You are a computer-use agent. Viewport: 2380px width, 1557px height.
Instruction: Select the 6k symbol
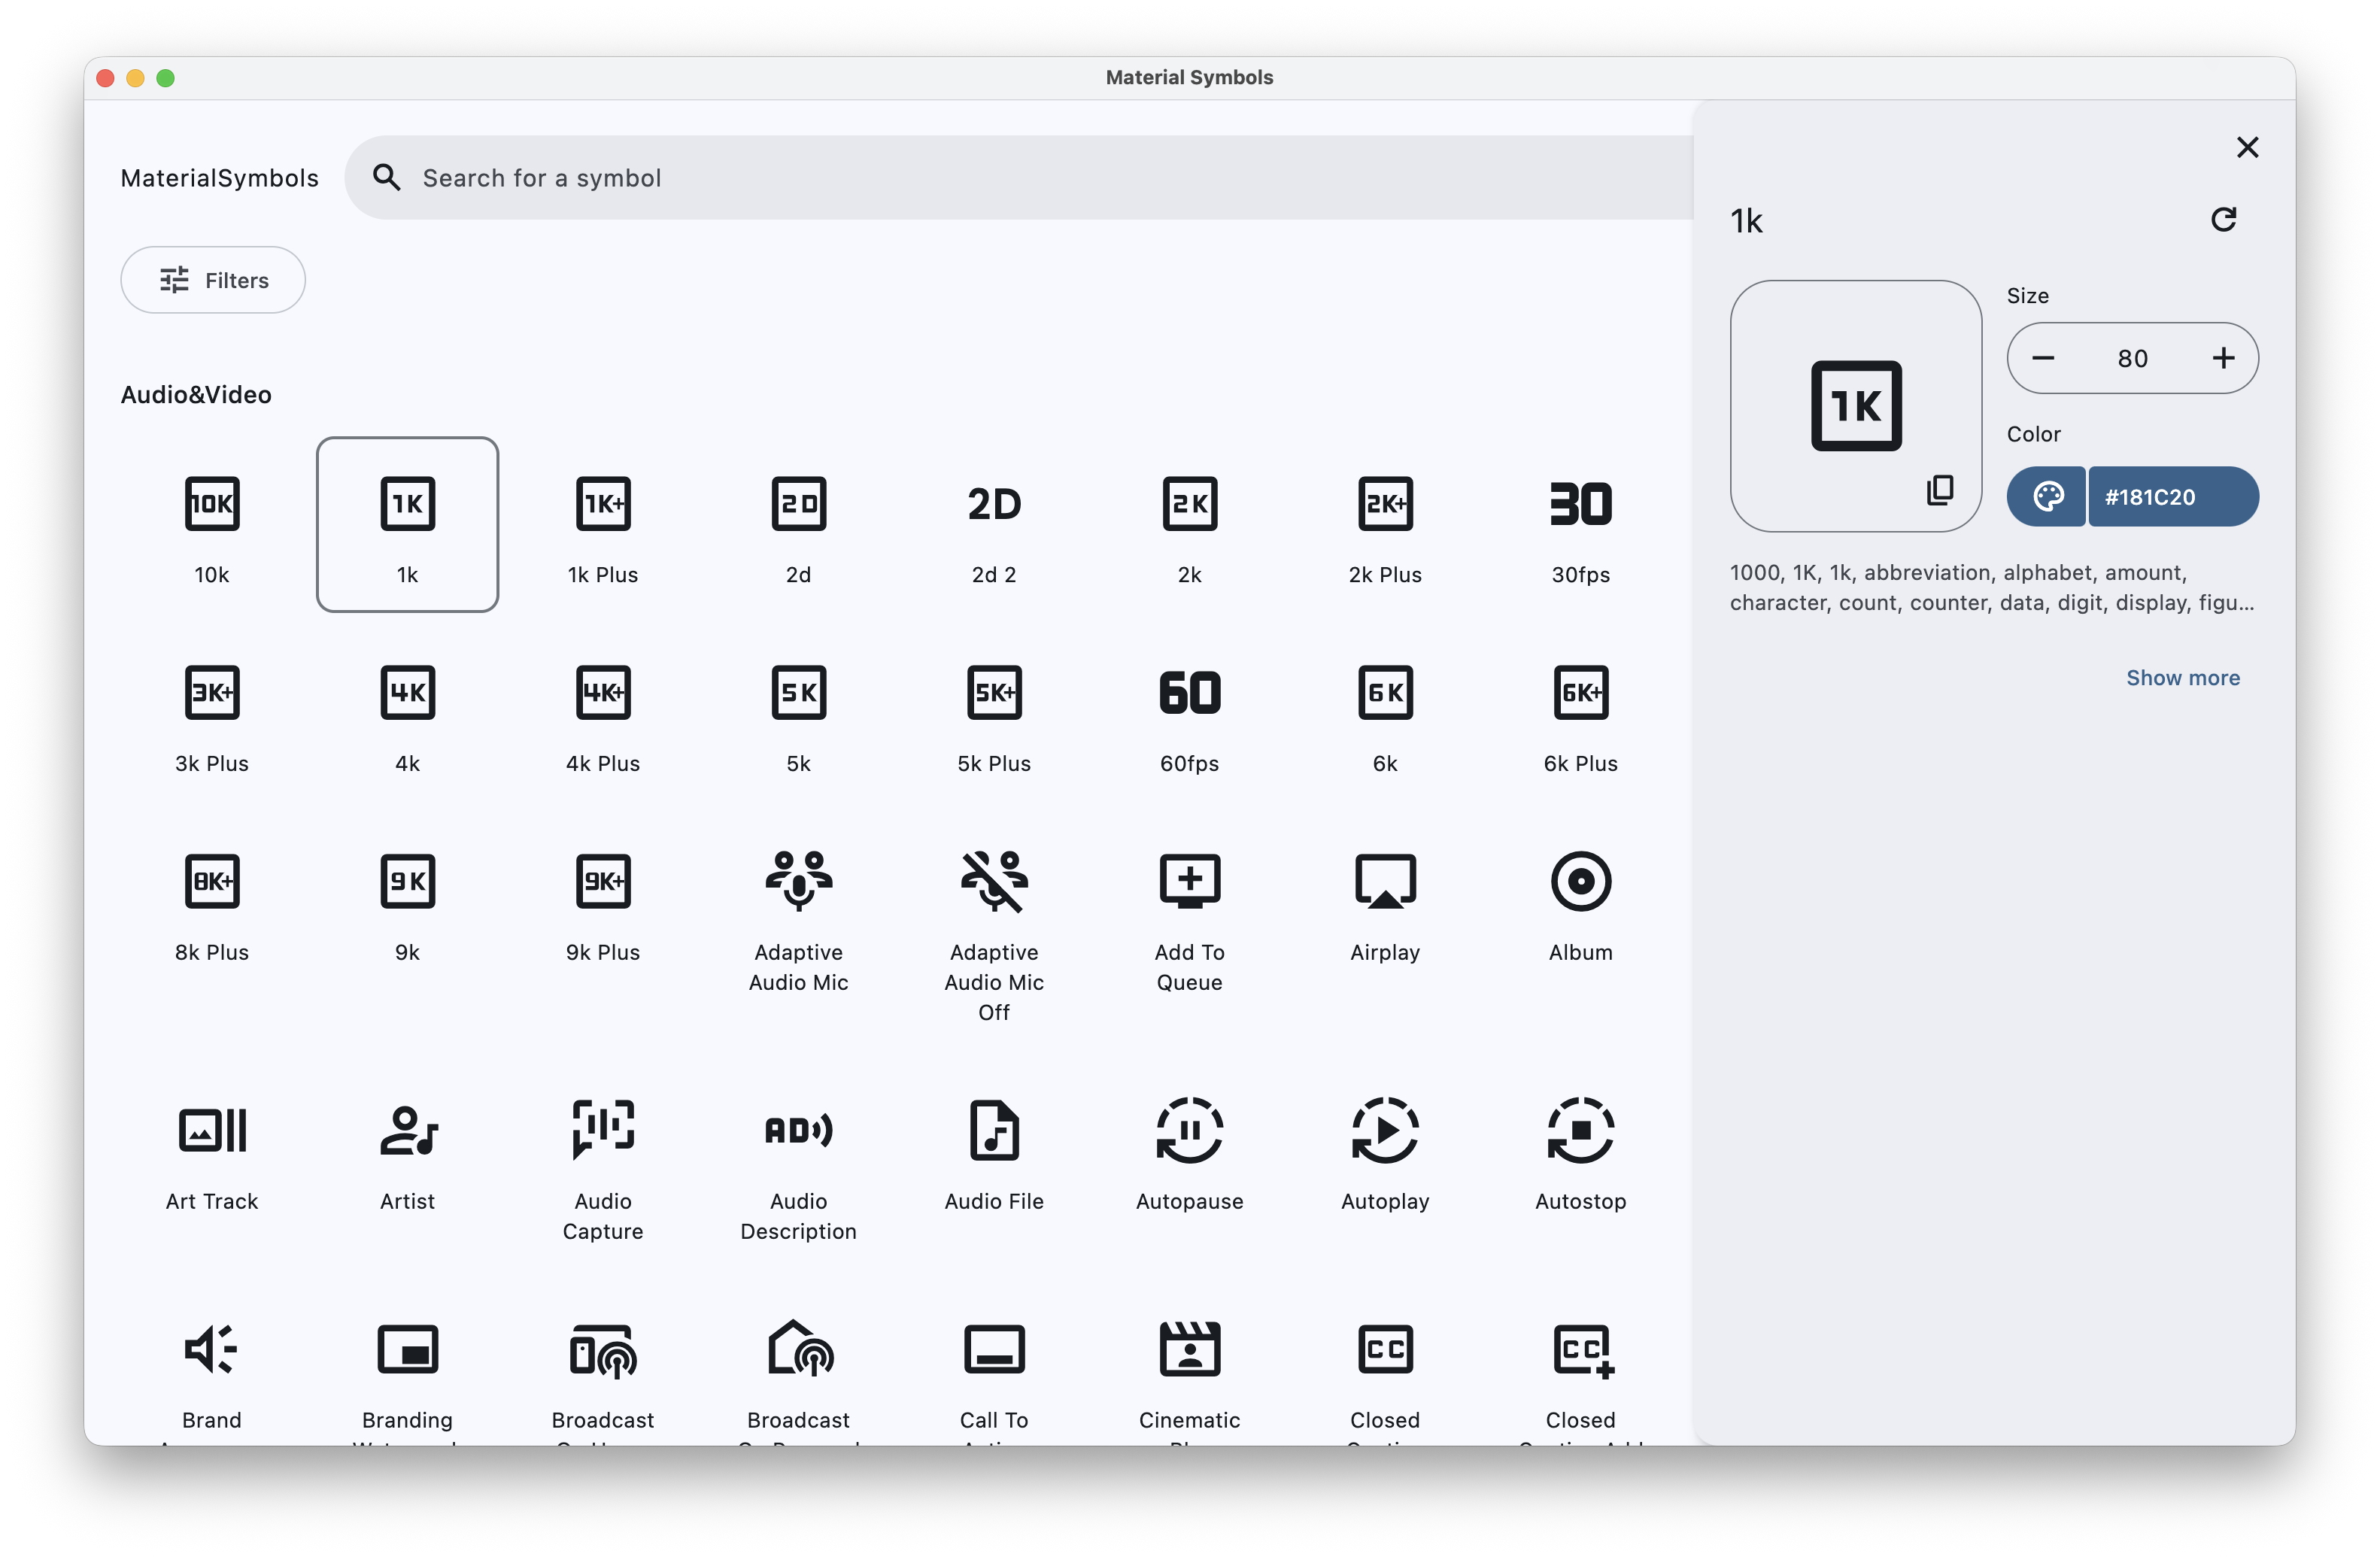1385,713
